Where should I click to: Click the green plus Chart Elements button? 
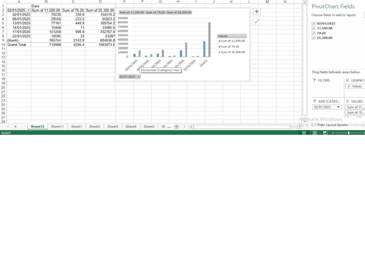click(x=257, y=12)
